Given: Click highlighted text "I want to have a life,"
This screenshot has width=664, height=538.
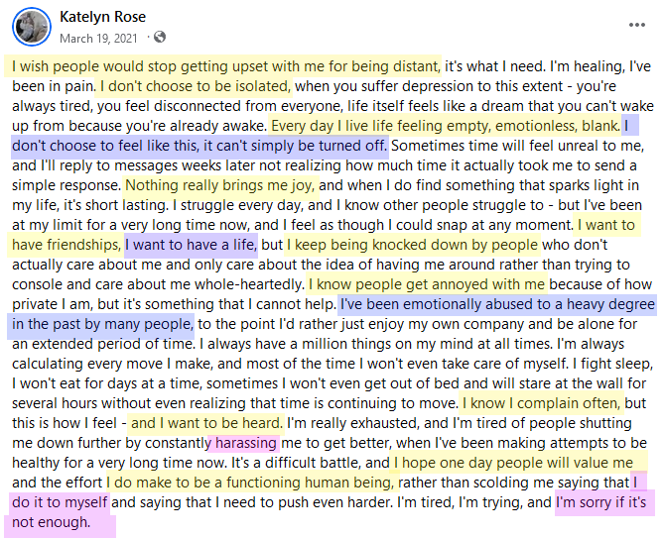Looking at the screenshot, I should point(191,245).
